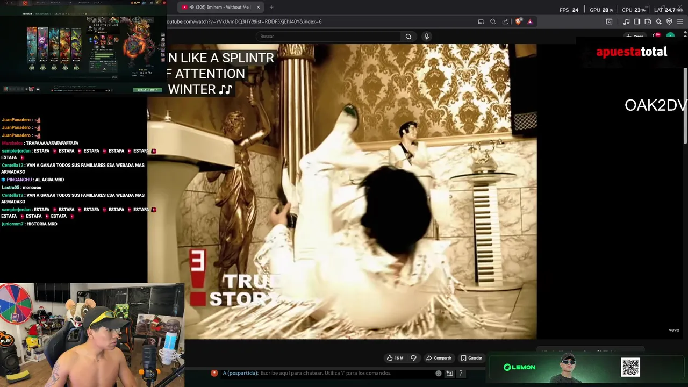Click the Dota 2 logo in the game header
Viewport: 688px width, 387px height.
point(25,3)
